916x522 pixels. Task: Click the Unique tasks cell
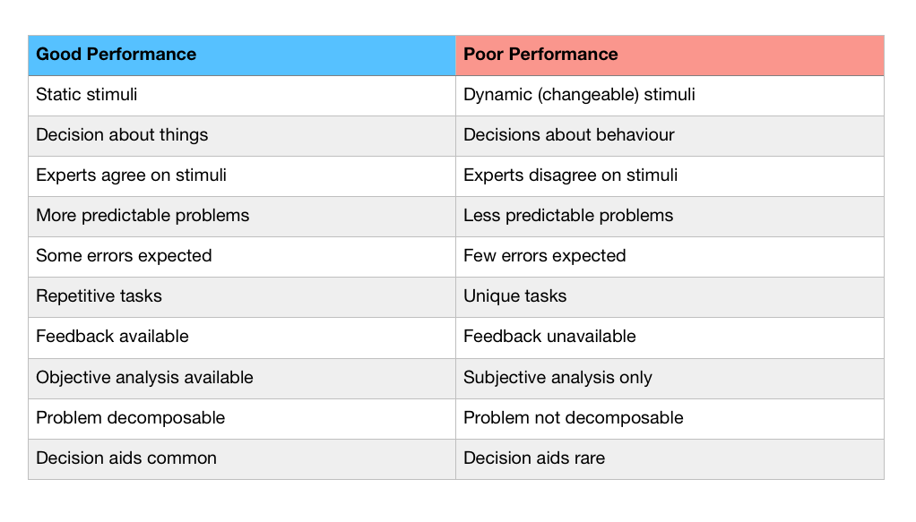pos(670,297)
